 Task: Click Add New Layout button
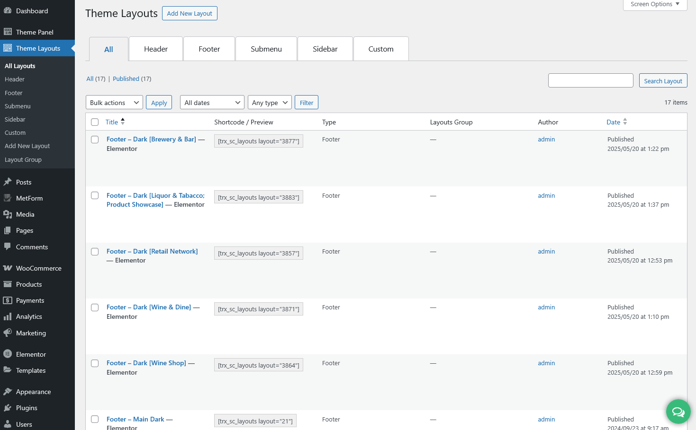coord(190,13)
